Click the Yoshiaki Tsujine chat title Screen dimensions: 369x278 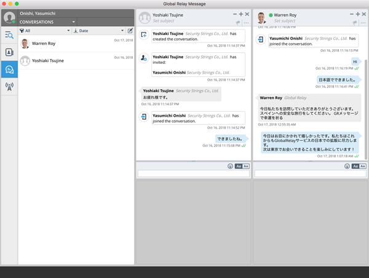pyautogui.click(x=168, y=15)
